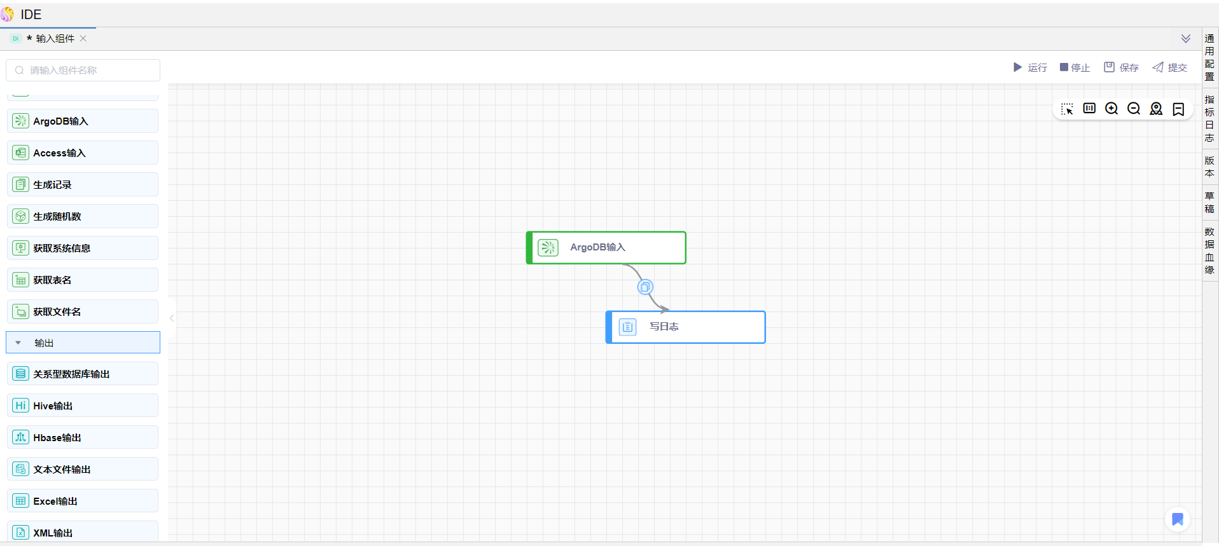
Task: Save the workflow using 保存
Action: [x=1121, y=67]
